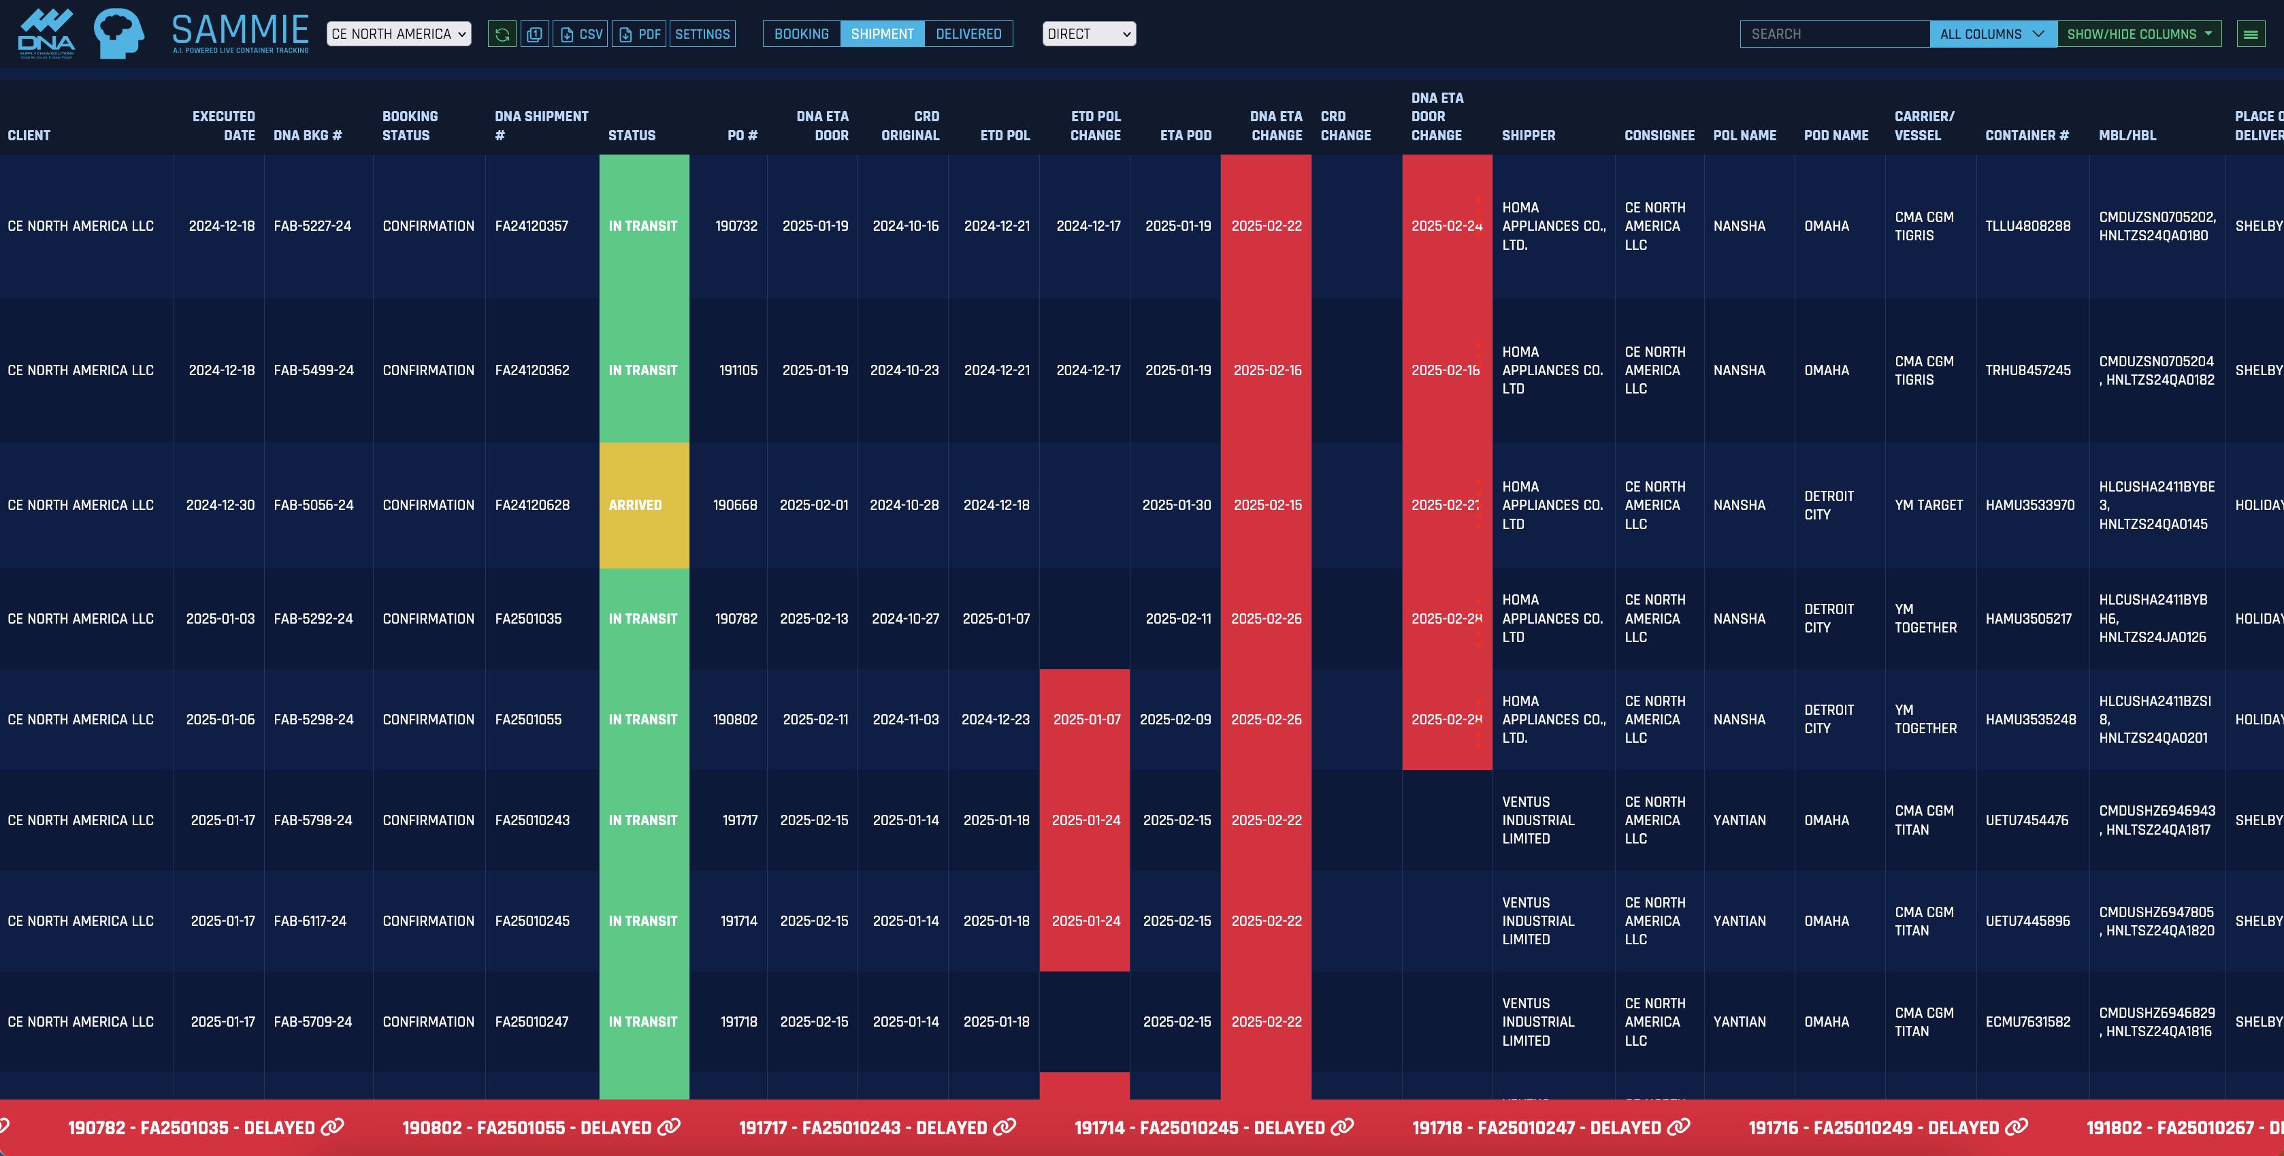Open link icon for 191717 - FA25010243 delayed

(1005, 1127)
